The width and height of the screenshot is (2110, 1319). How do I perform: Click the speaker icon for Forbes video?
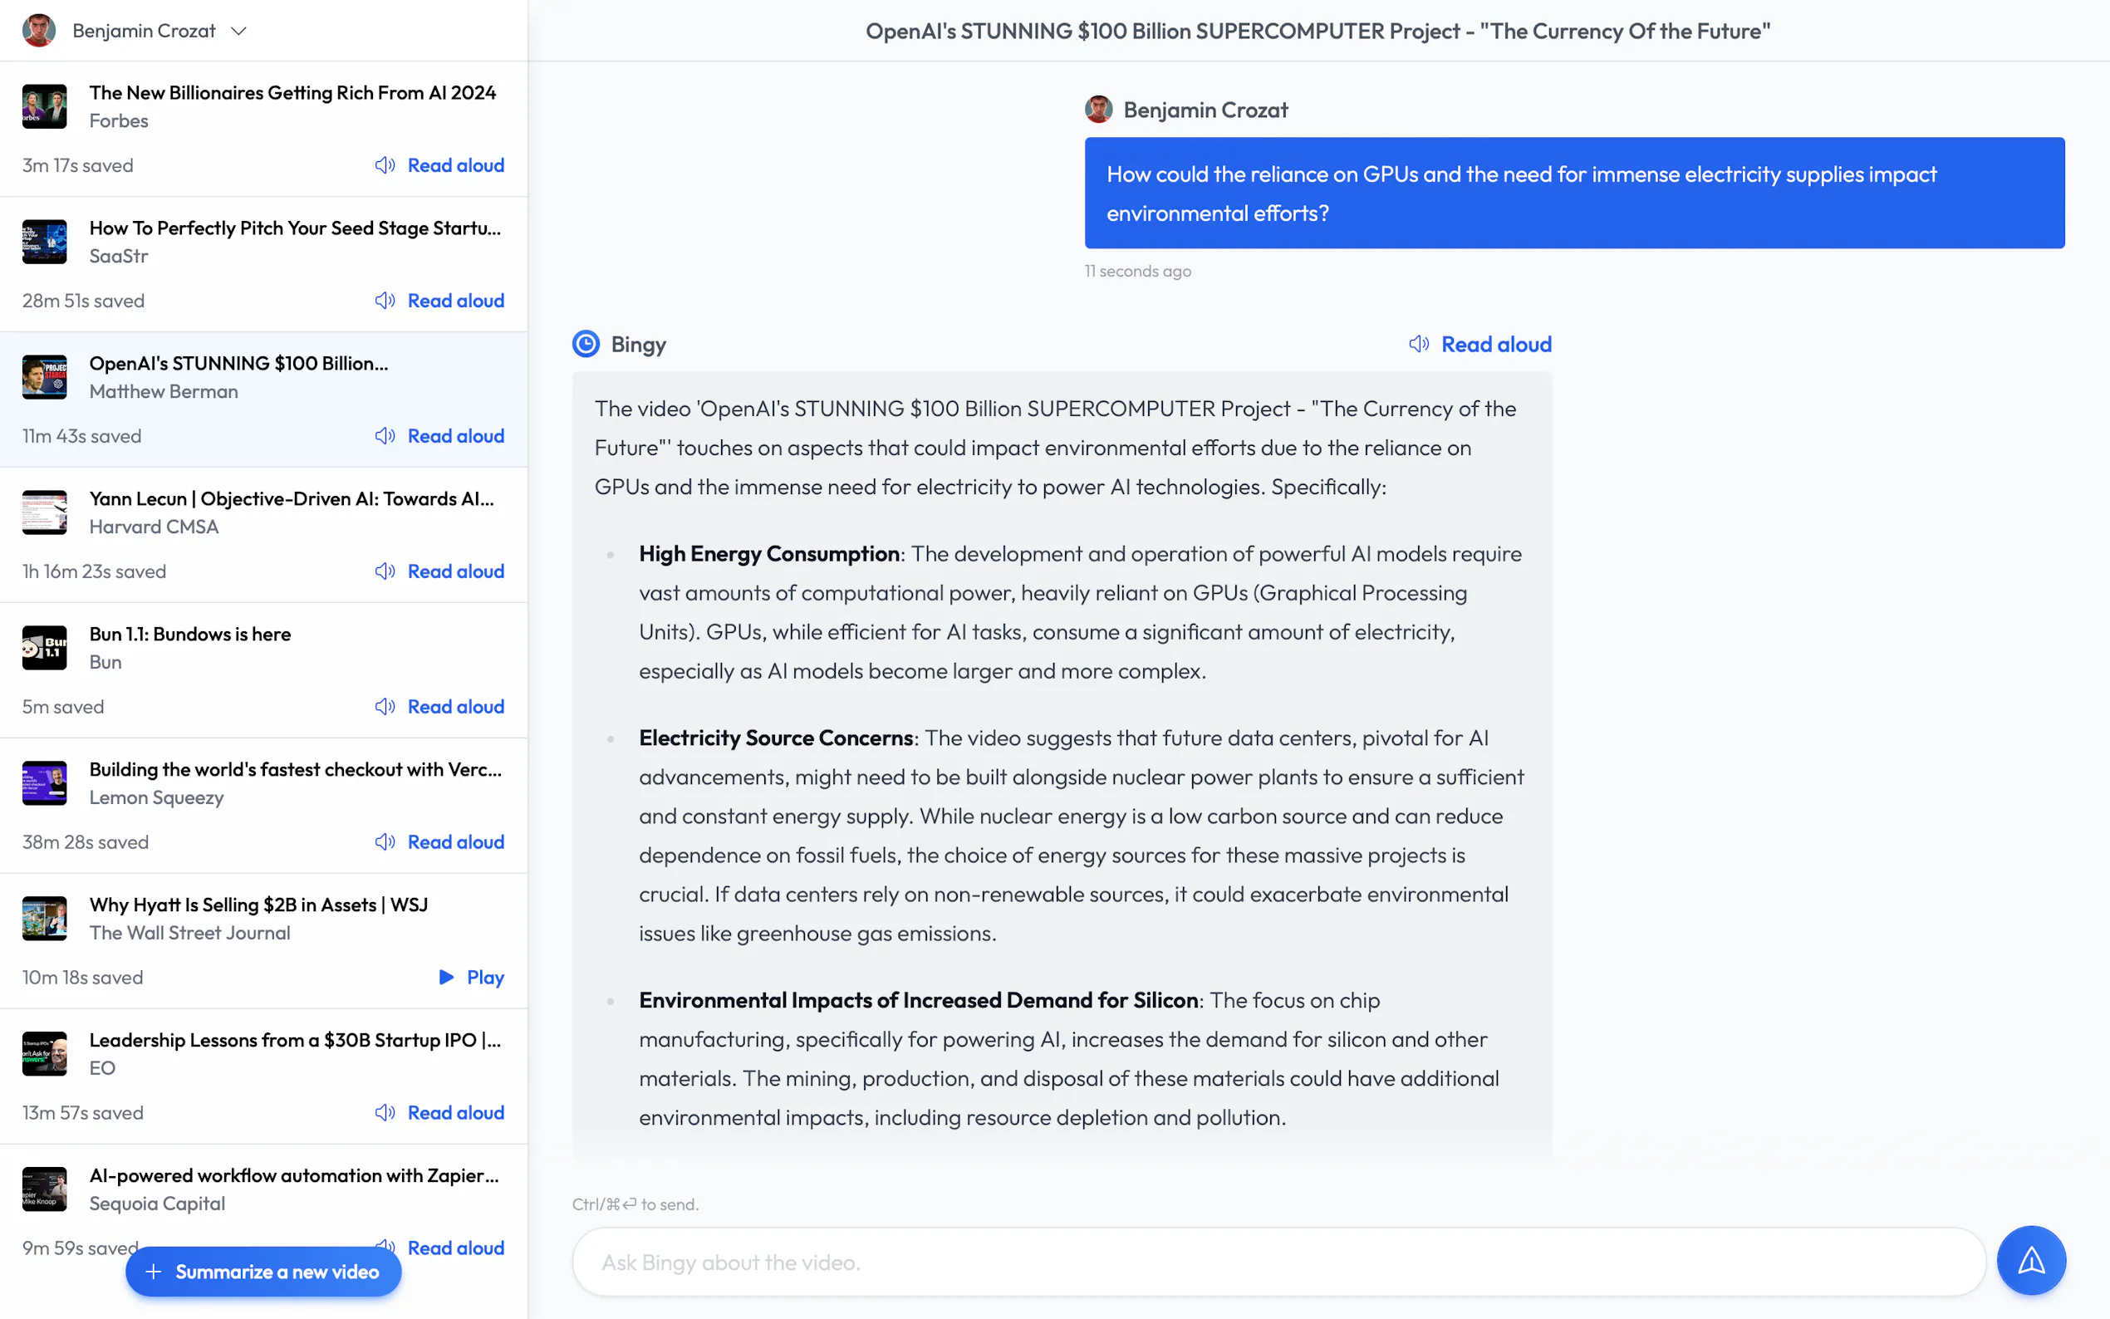(385, 164)
